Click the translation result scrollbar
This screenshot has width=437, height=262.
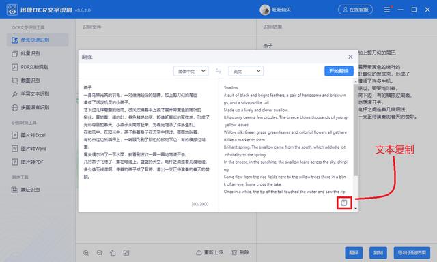click(x=355, y=130)
